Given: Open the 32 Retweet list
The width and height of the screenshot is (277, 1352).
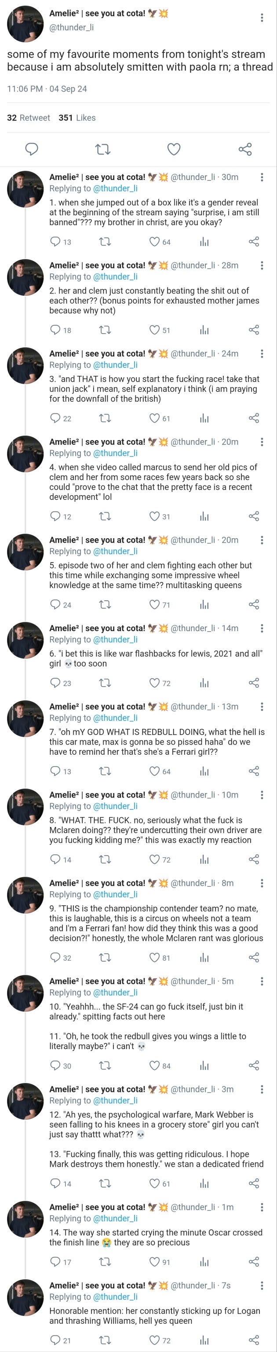Looking at the screenshot, I should [x=28, y=118].
